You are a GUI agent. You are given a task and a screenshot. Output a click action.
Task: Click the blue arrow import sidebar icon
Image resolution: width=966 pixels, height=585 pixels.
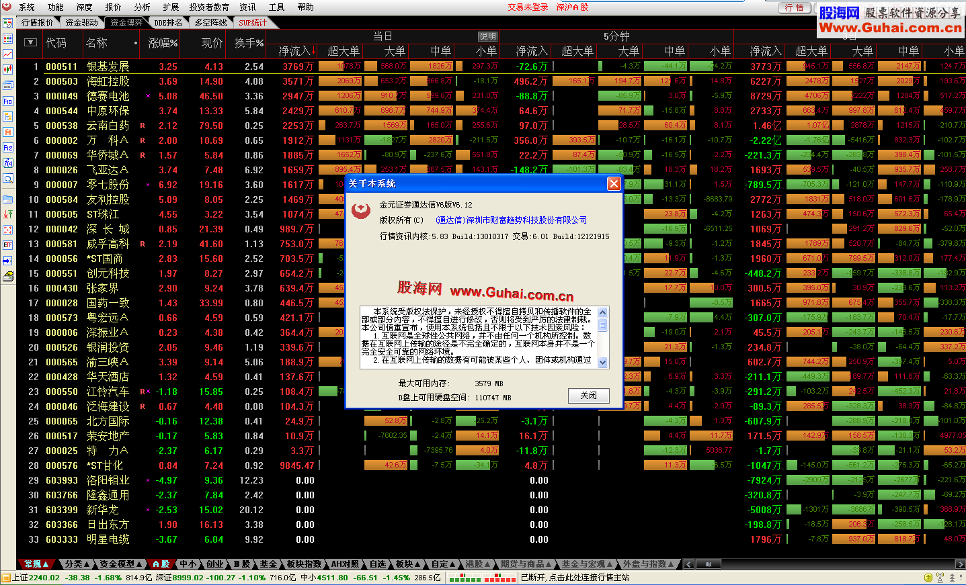pyautogui.click(x=8, y=261)
